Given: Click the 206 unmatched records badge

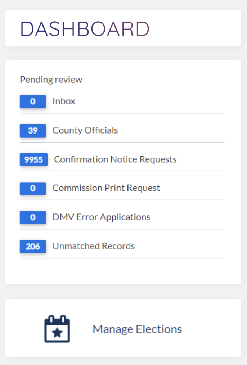Looking at the screenshot, I should [x=33, y=246].
